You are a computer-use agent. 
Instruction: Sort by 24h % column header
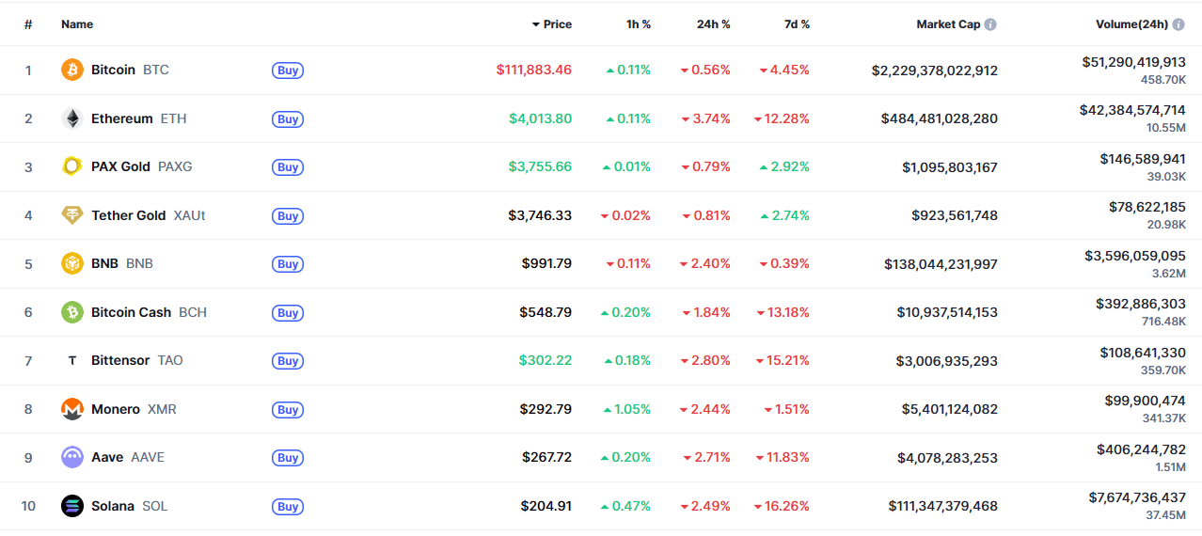pyautogui.click(x=713, y=24)
